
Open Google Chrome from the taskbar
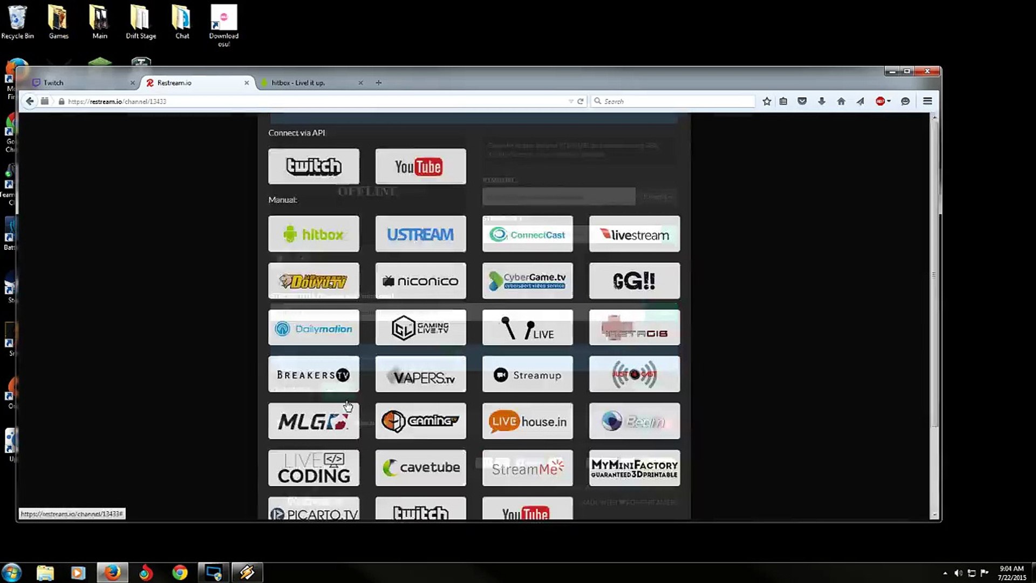(x=180, y=572)
